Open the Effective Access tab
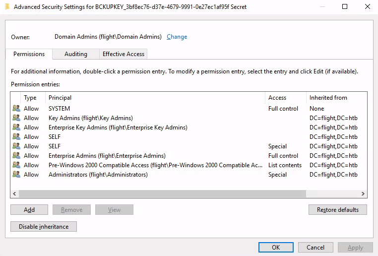Screen dimensions: 378x256 [x=124, y=54]
